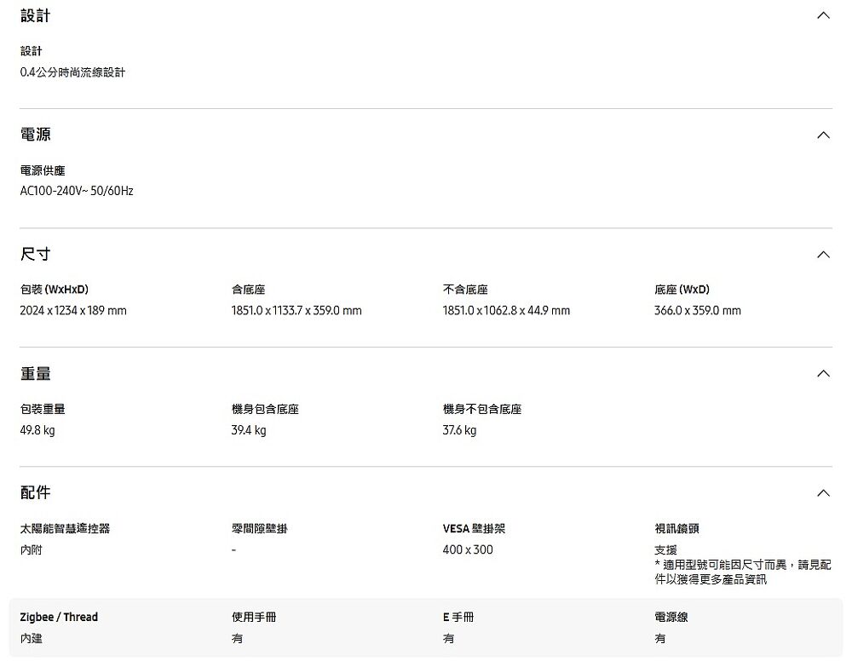Select 有 under E 手冊
Screen dimensions: 852x667
pos(449,638)
